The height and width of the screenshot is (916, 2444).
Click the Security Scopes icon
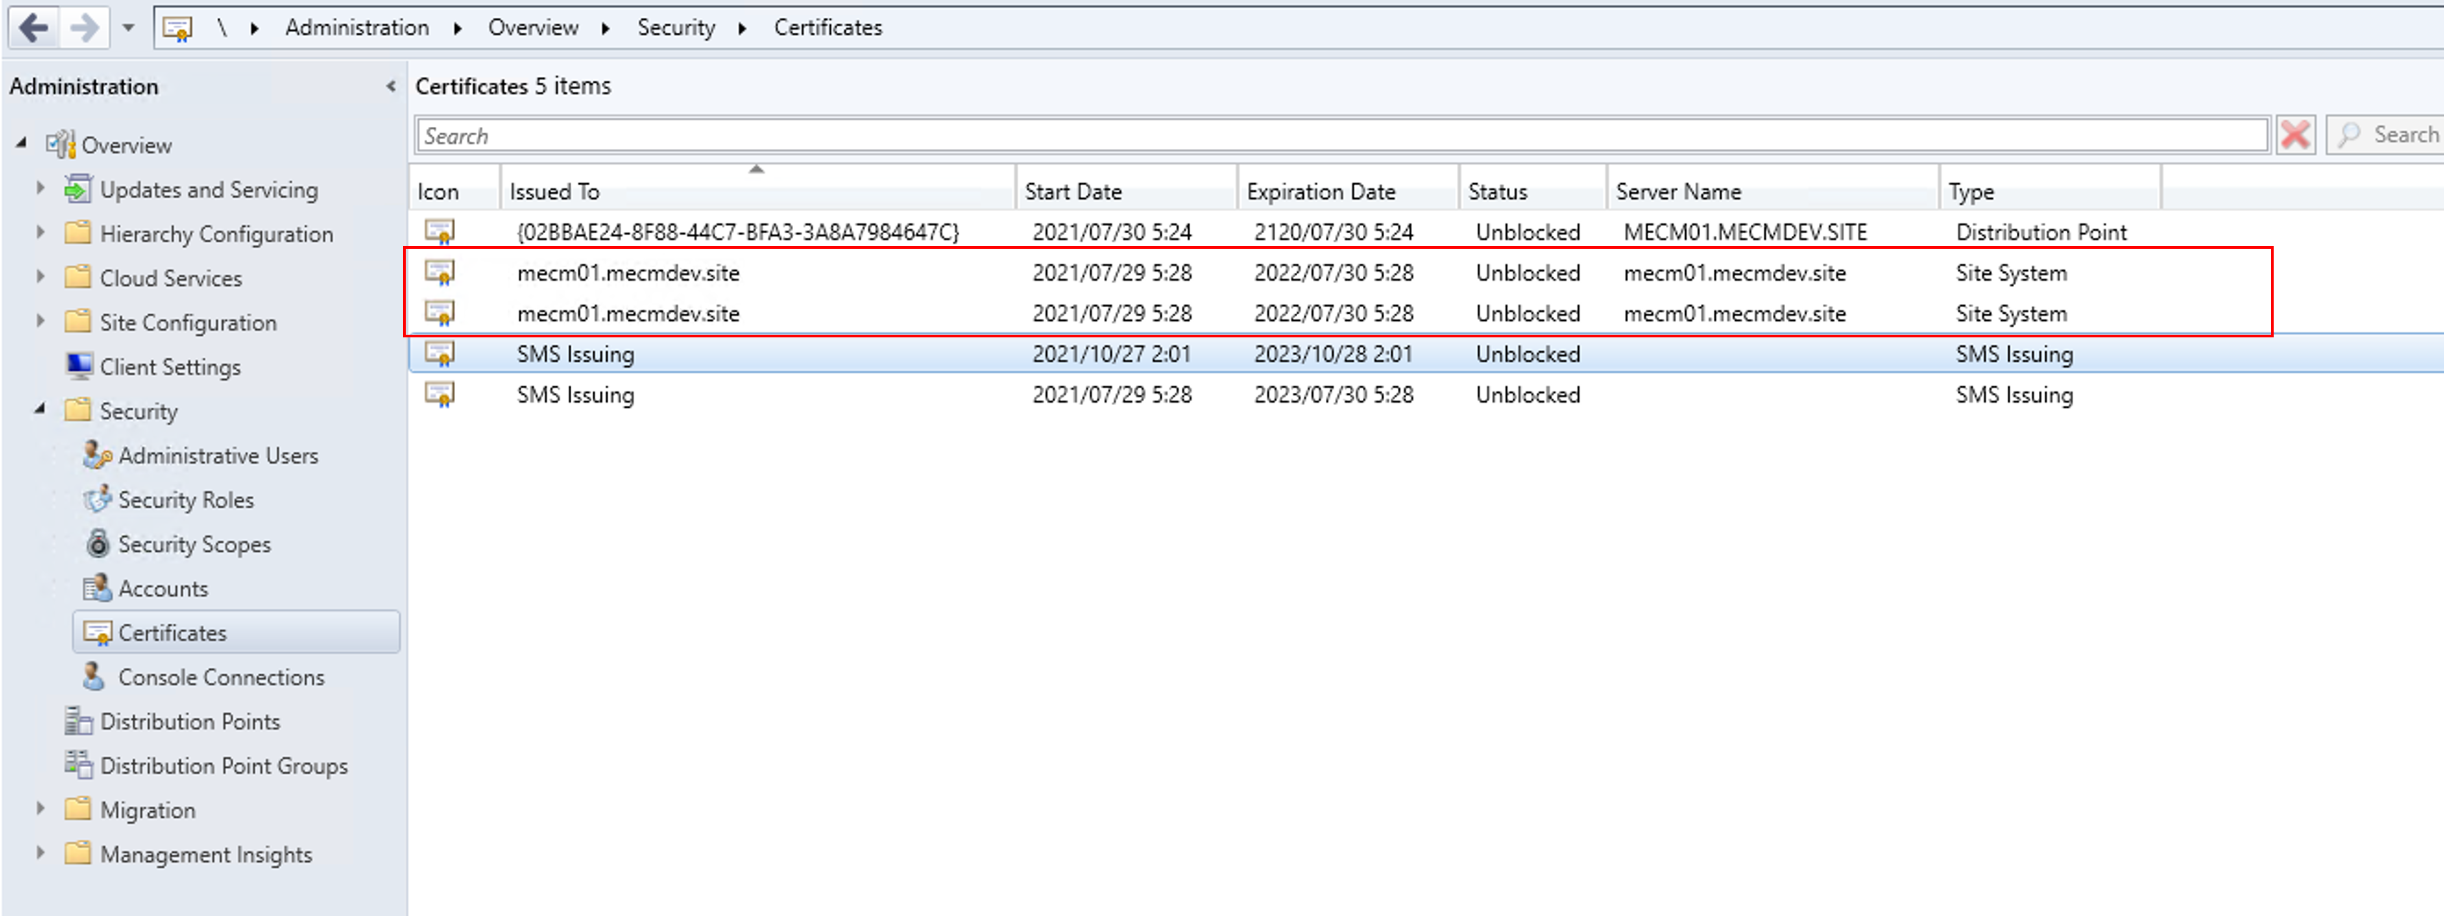(98, 543)
